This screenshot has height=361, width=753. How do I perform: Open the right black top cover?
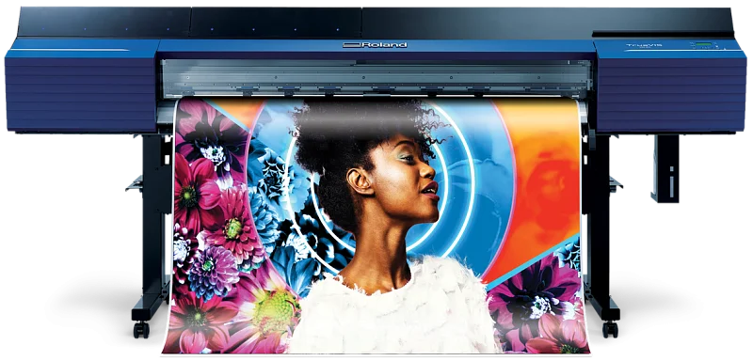tap(548, 22)
